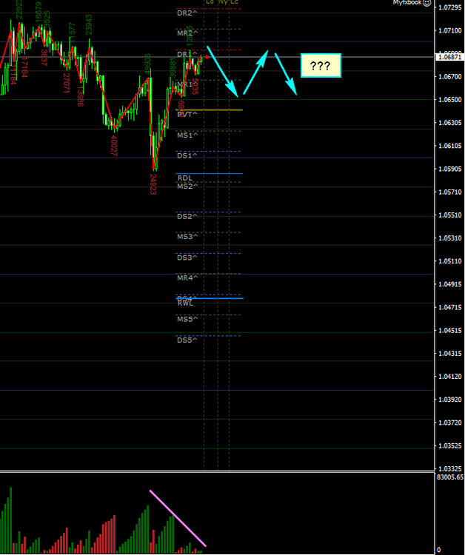Click the current price tag 1.06871
The image size is (465, 555).
(449, 57)
